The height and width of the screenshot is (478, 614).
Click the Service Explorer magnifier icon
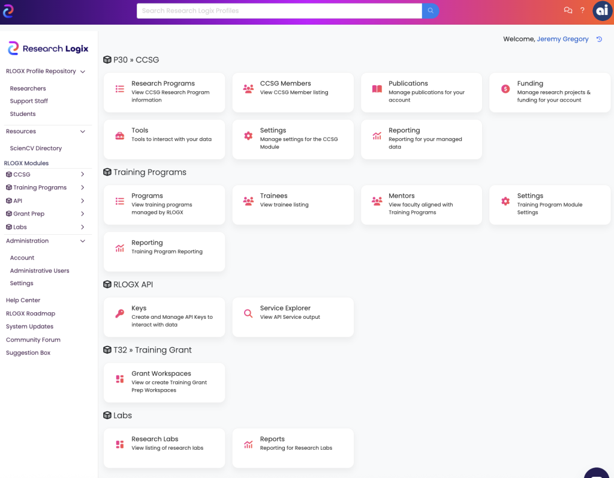[x=248, y=313]
